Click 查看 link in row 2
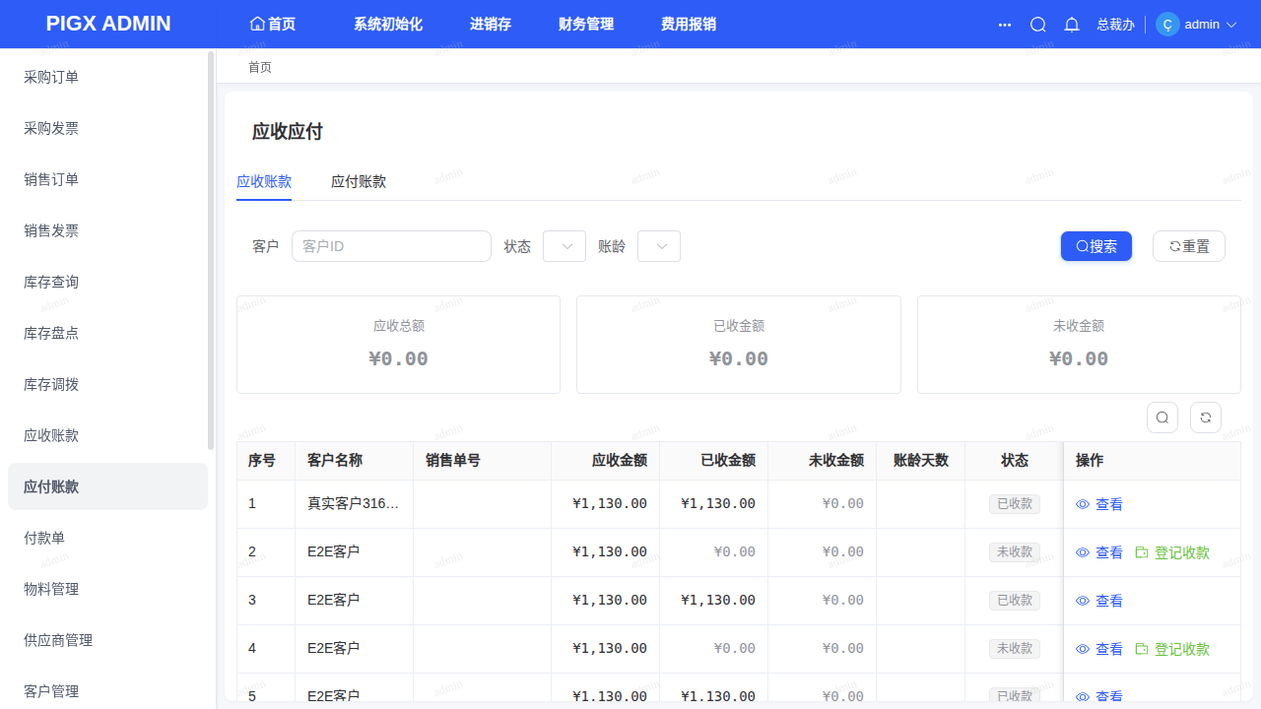The width and height of the screenshot is (1261, 709). 1109,552
